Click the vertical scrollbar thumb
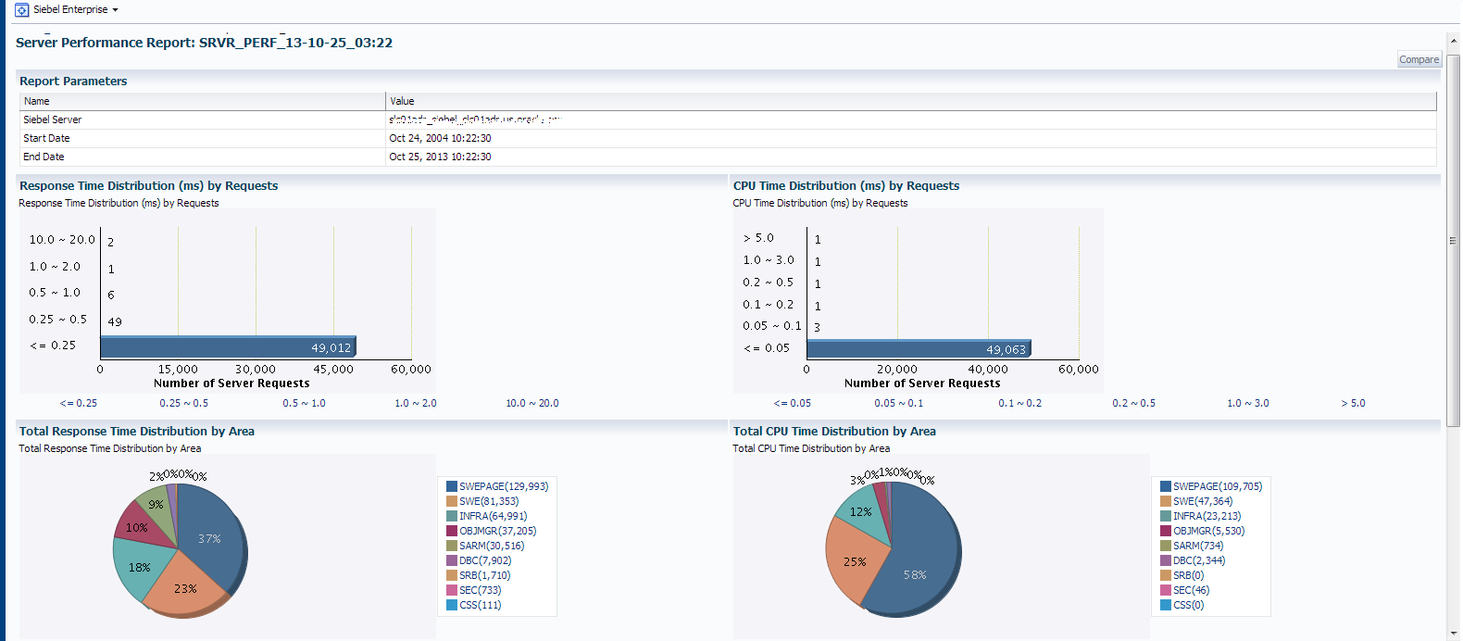Screen dimensions: 1463x641 coord(1453,239)
